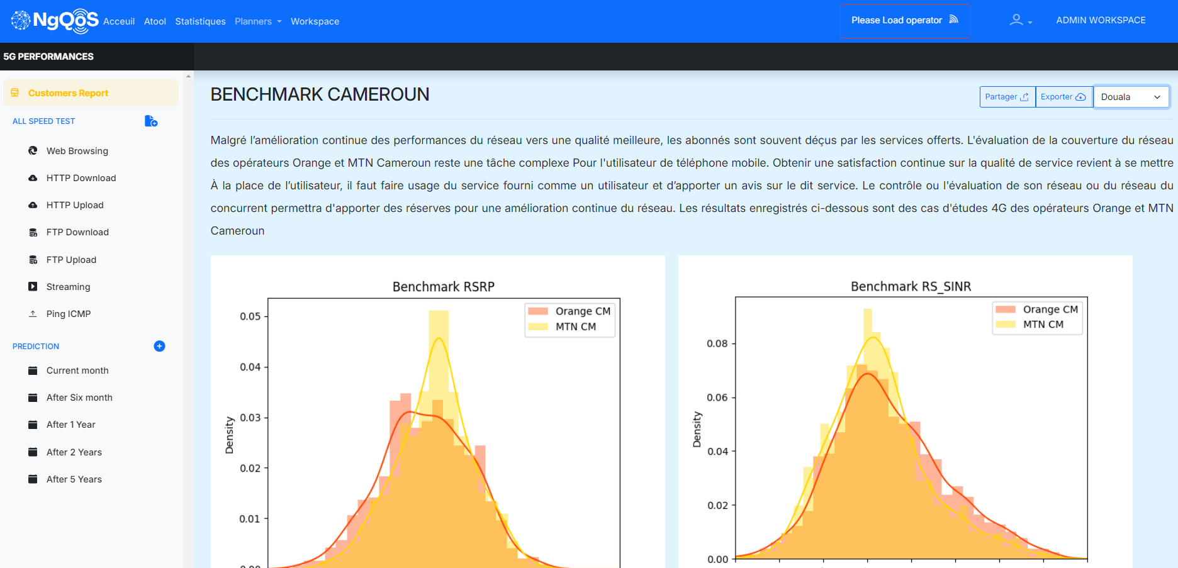The height and width of the screenshot is (568, 1178).
Task: Open the Atool menu item
Action: [x=155, y=21]
